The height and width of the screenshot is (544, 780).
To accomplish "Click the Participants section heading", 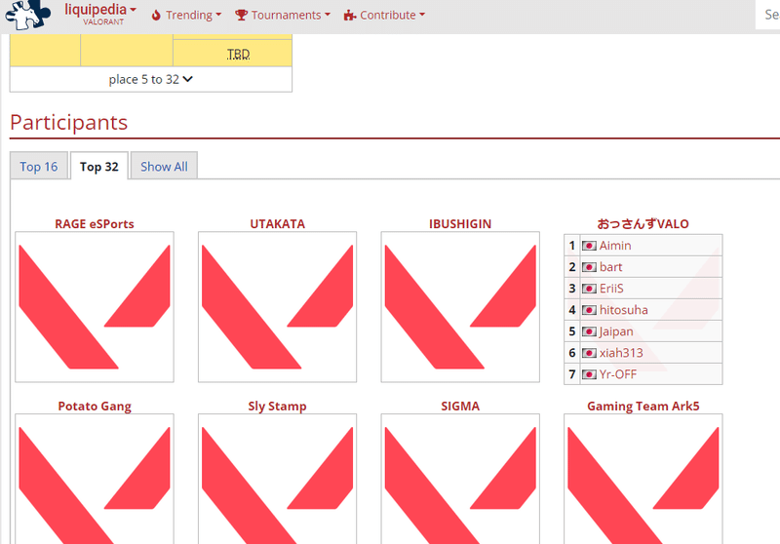I will point(68,122).
